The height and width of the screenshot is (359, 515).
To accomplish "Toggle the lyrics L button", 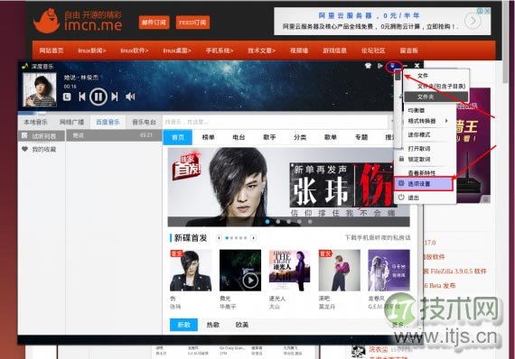I will [67, 97].
